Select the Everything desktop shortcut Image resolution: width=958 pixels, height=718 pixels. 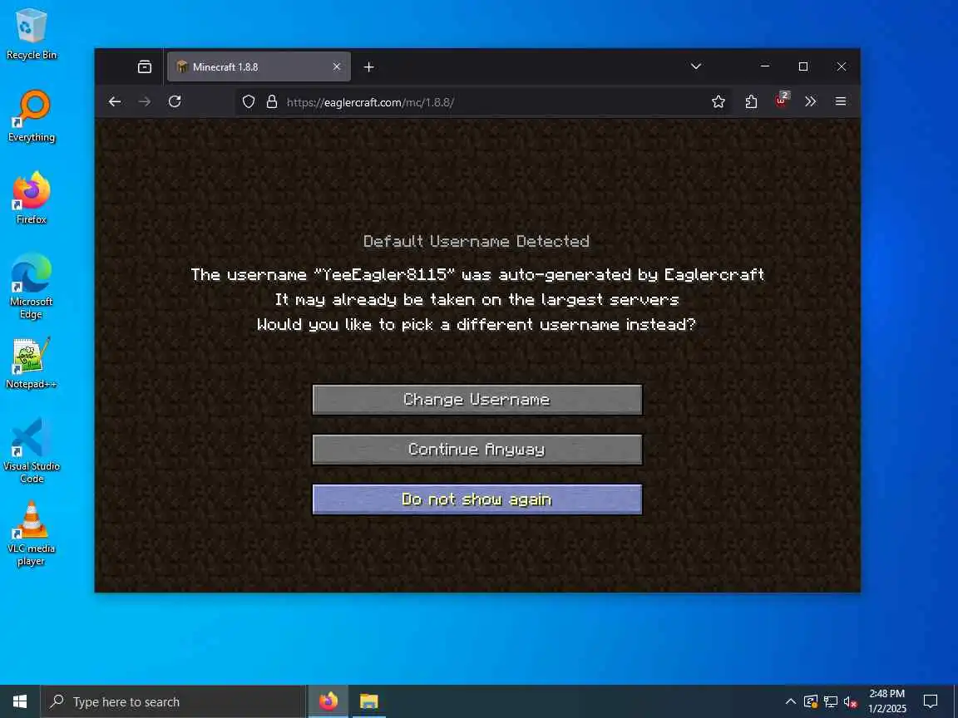coord(31,116)
